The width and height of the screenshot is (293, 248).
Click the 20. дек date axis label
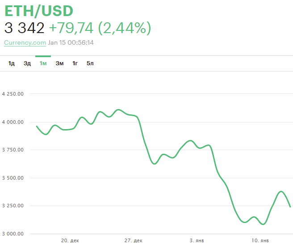71,240
